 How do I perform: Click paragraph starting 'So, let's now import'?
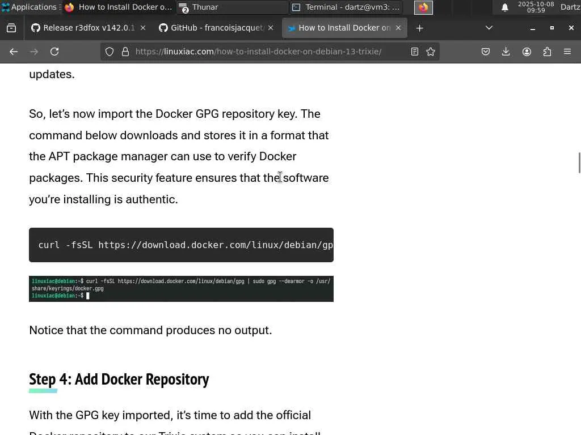179,156
